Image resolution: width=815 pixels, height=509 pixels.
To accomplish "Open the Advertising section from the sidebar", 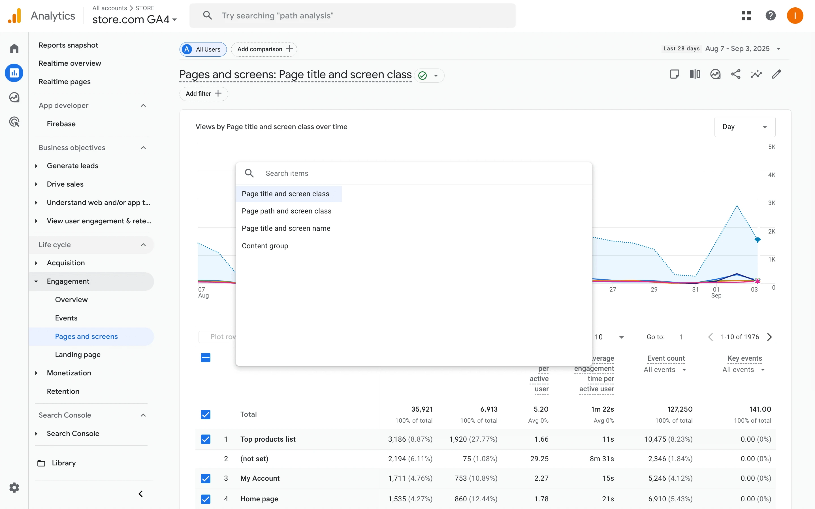I will click(14, 121).
